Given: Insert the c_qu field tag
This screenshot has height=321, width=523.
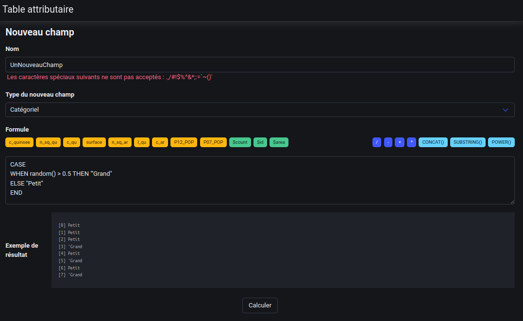Looking at the screenshot, I should [x=71, y=142].
